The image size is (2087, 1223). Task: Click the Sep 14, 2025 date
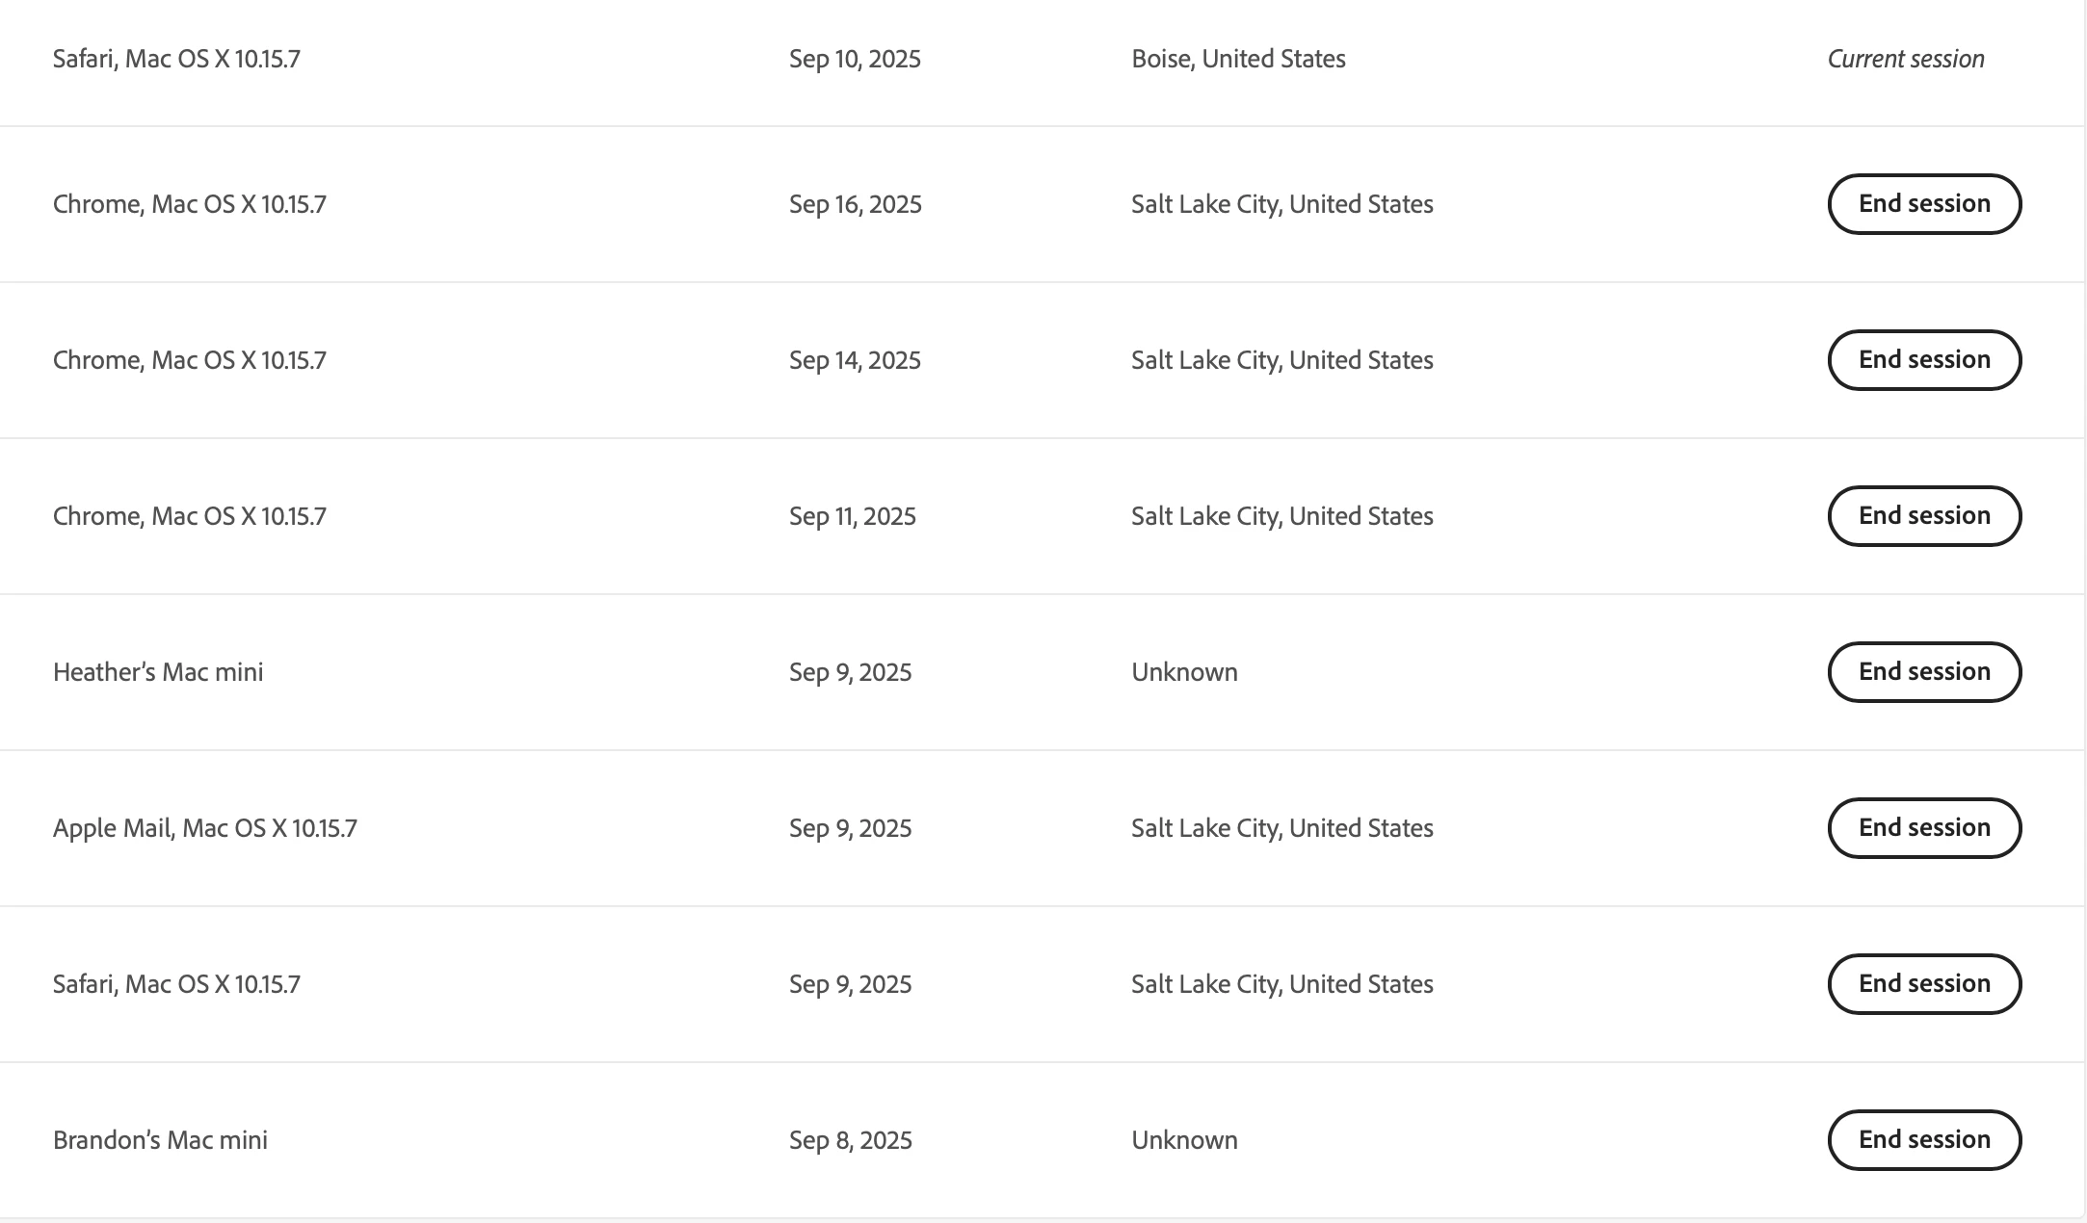pos(855,360)
